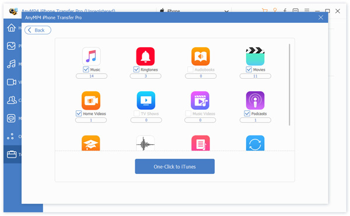Uncheck the Music checkbox
This screenshot has height=216, width=350.
point(86,69)
